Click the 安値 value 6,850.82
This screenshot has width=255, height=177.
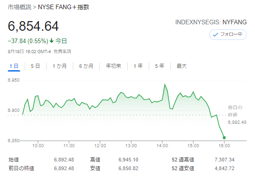[128, 168]
